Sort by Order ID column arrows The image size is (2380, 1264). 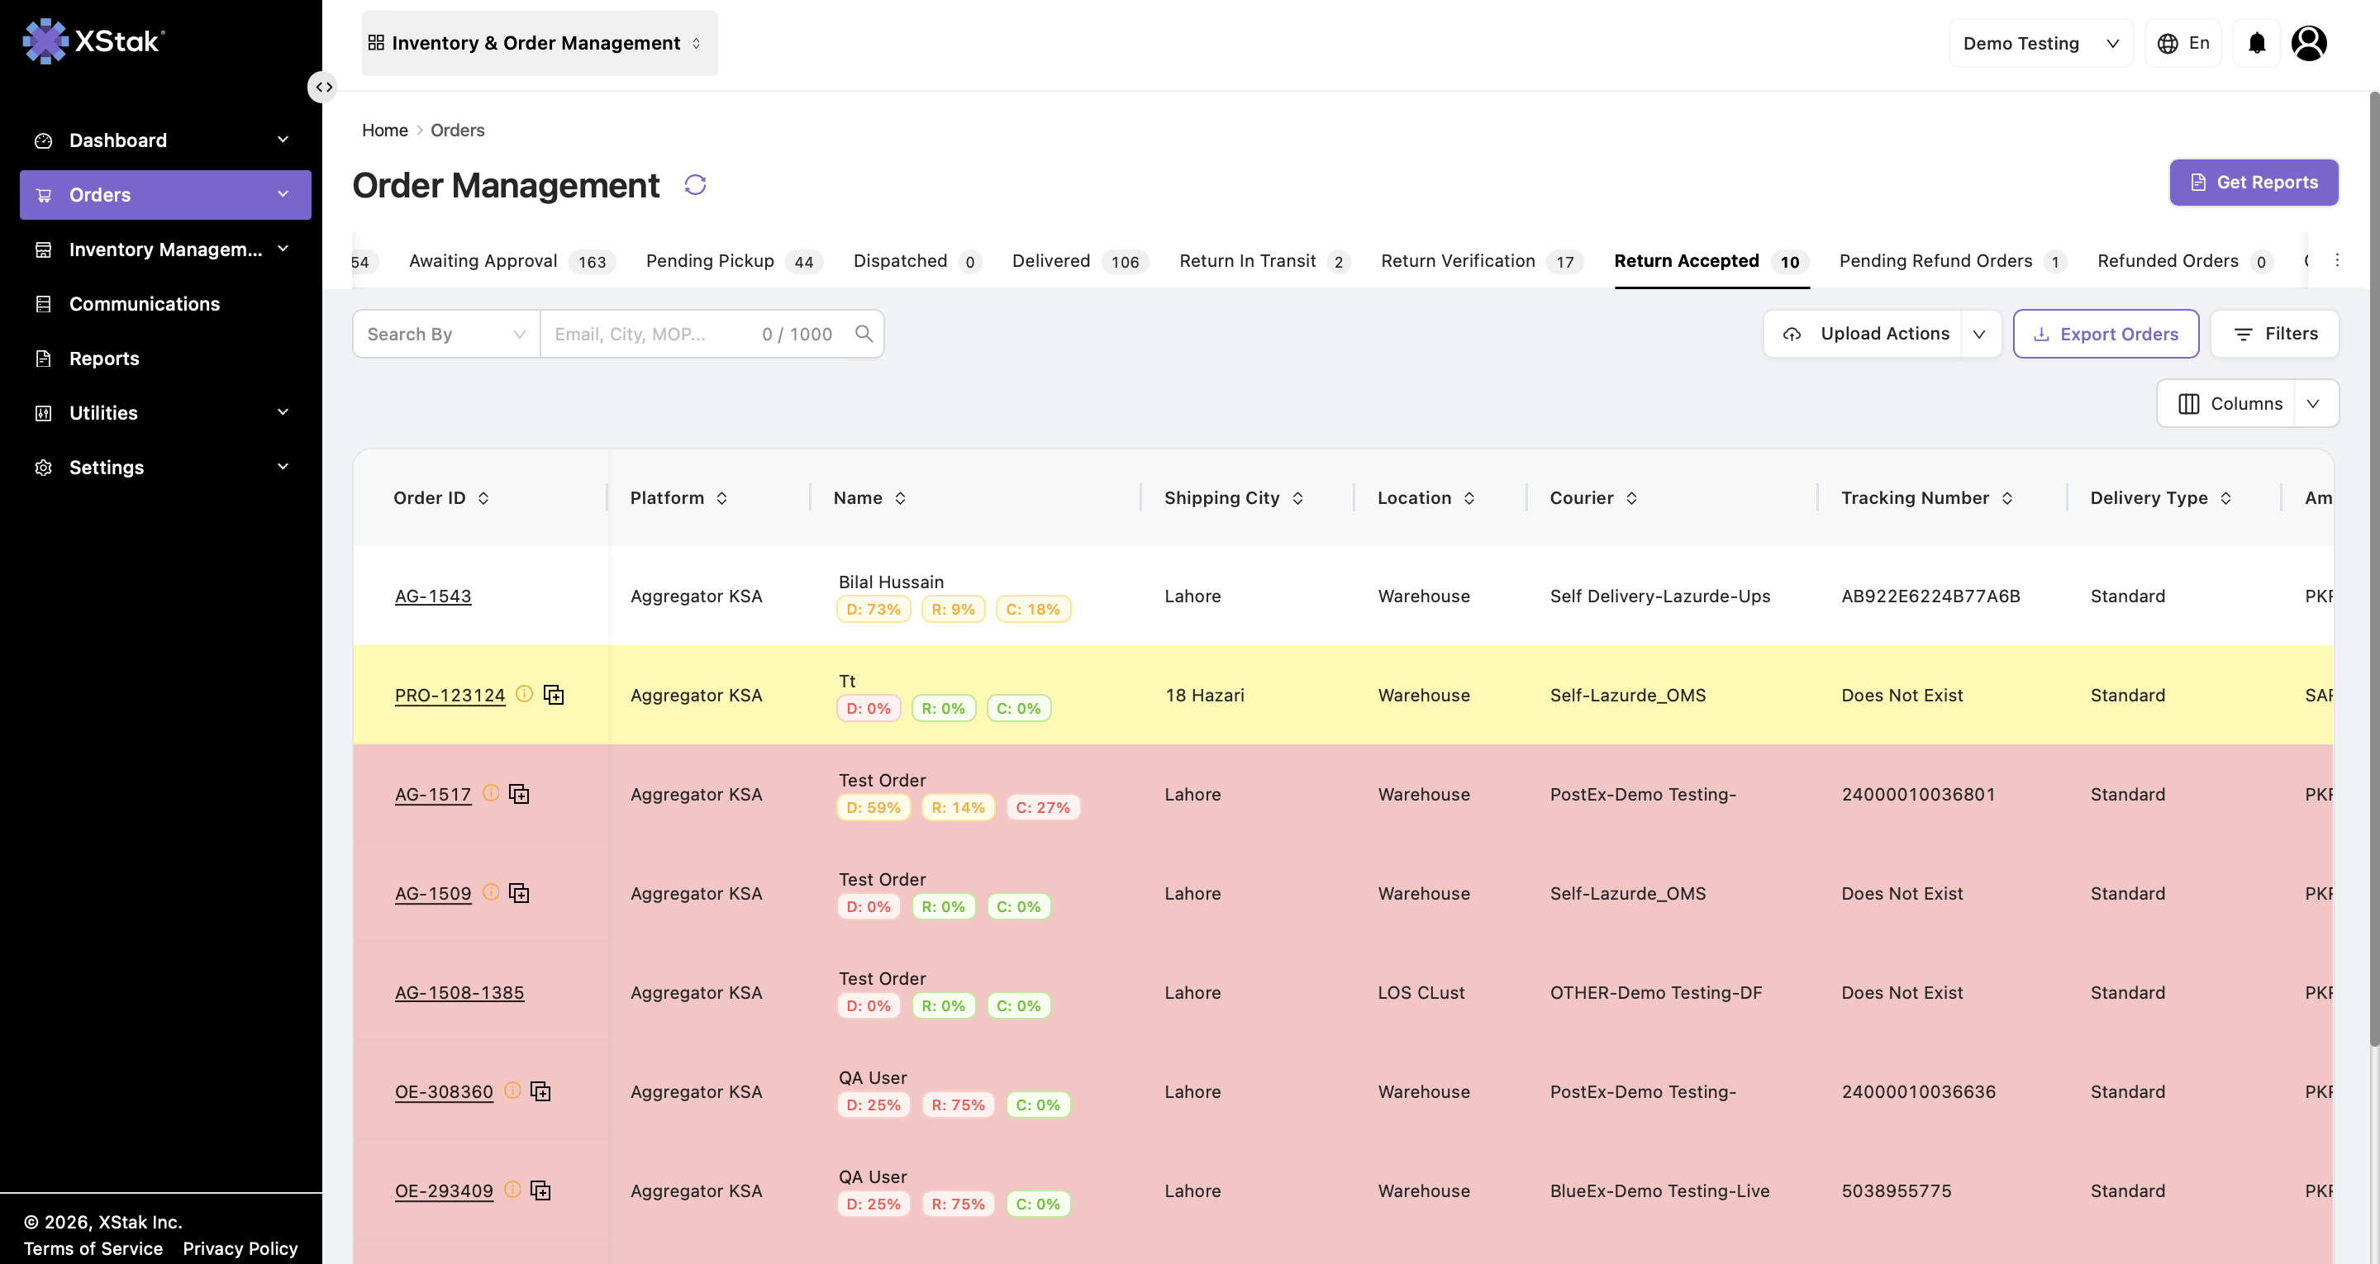(483, 498)
